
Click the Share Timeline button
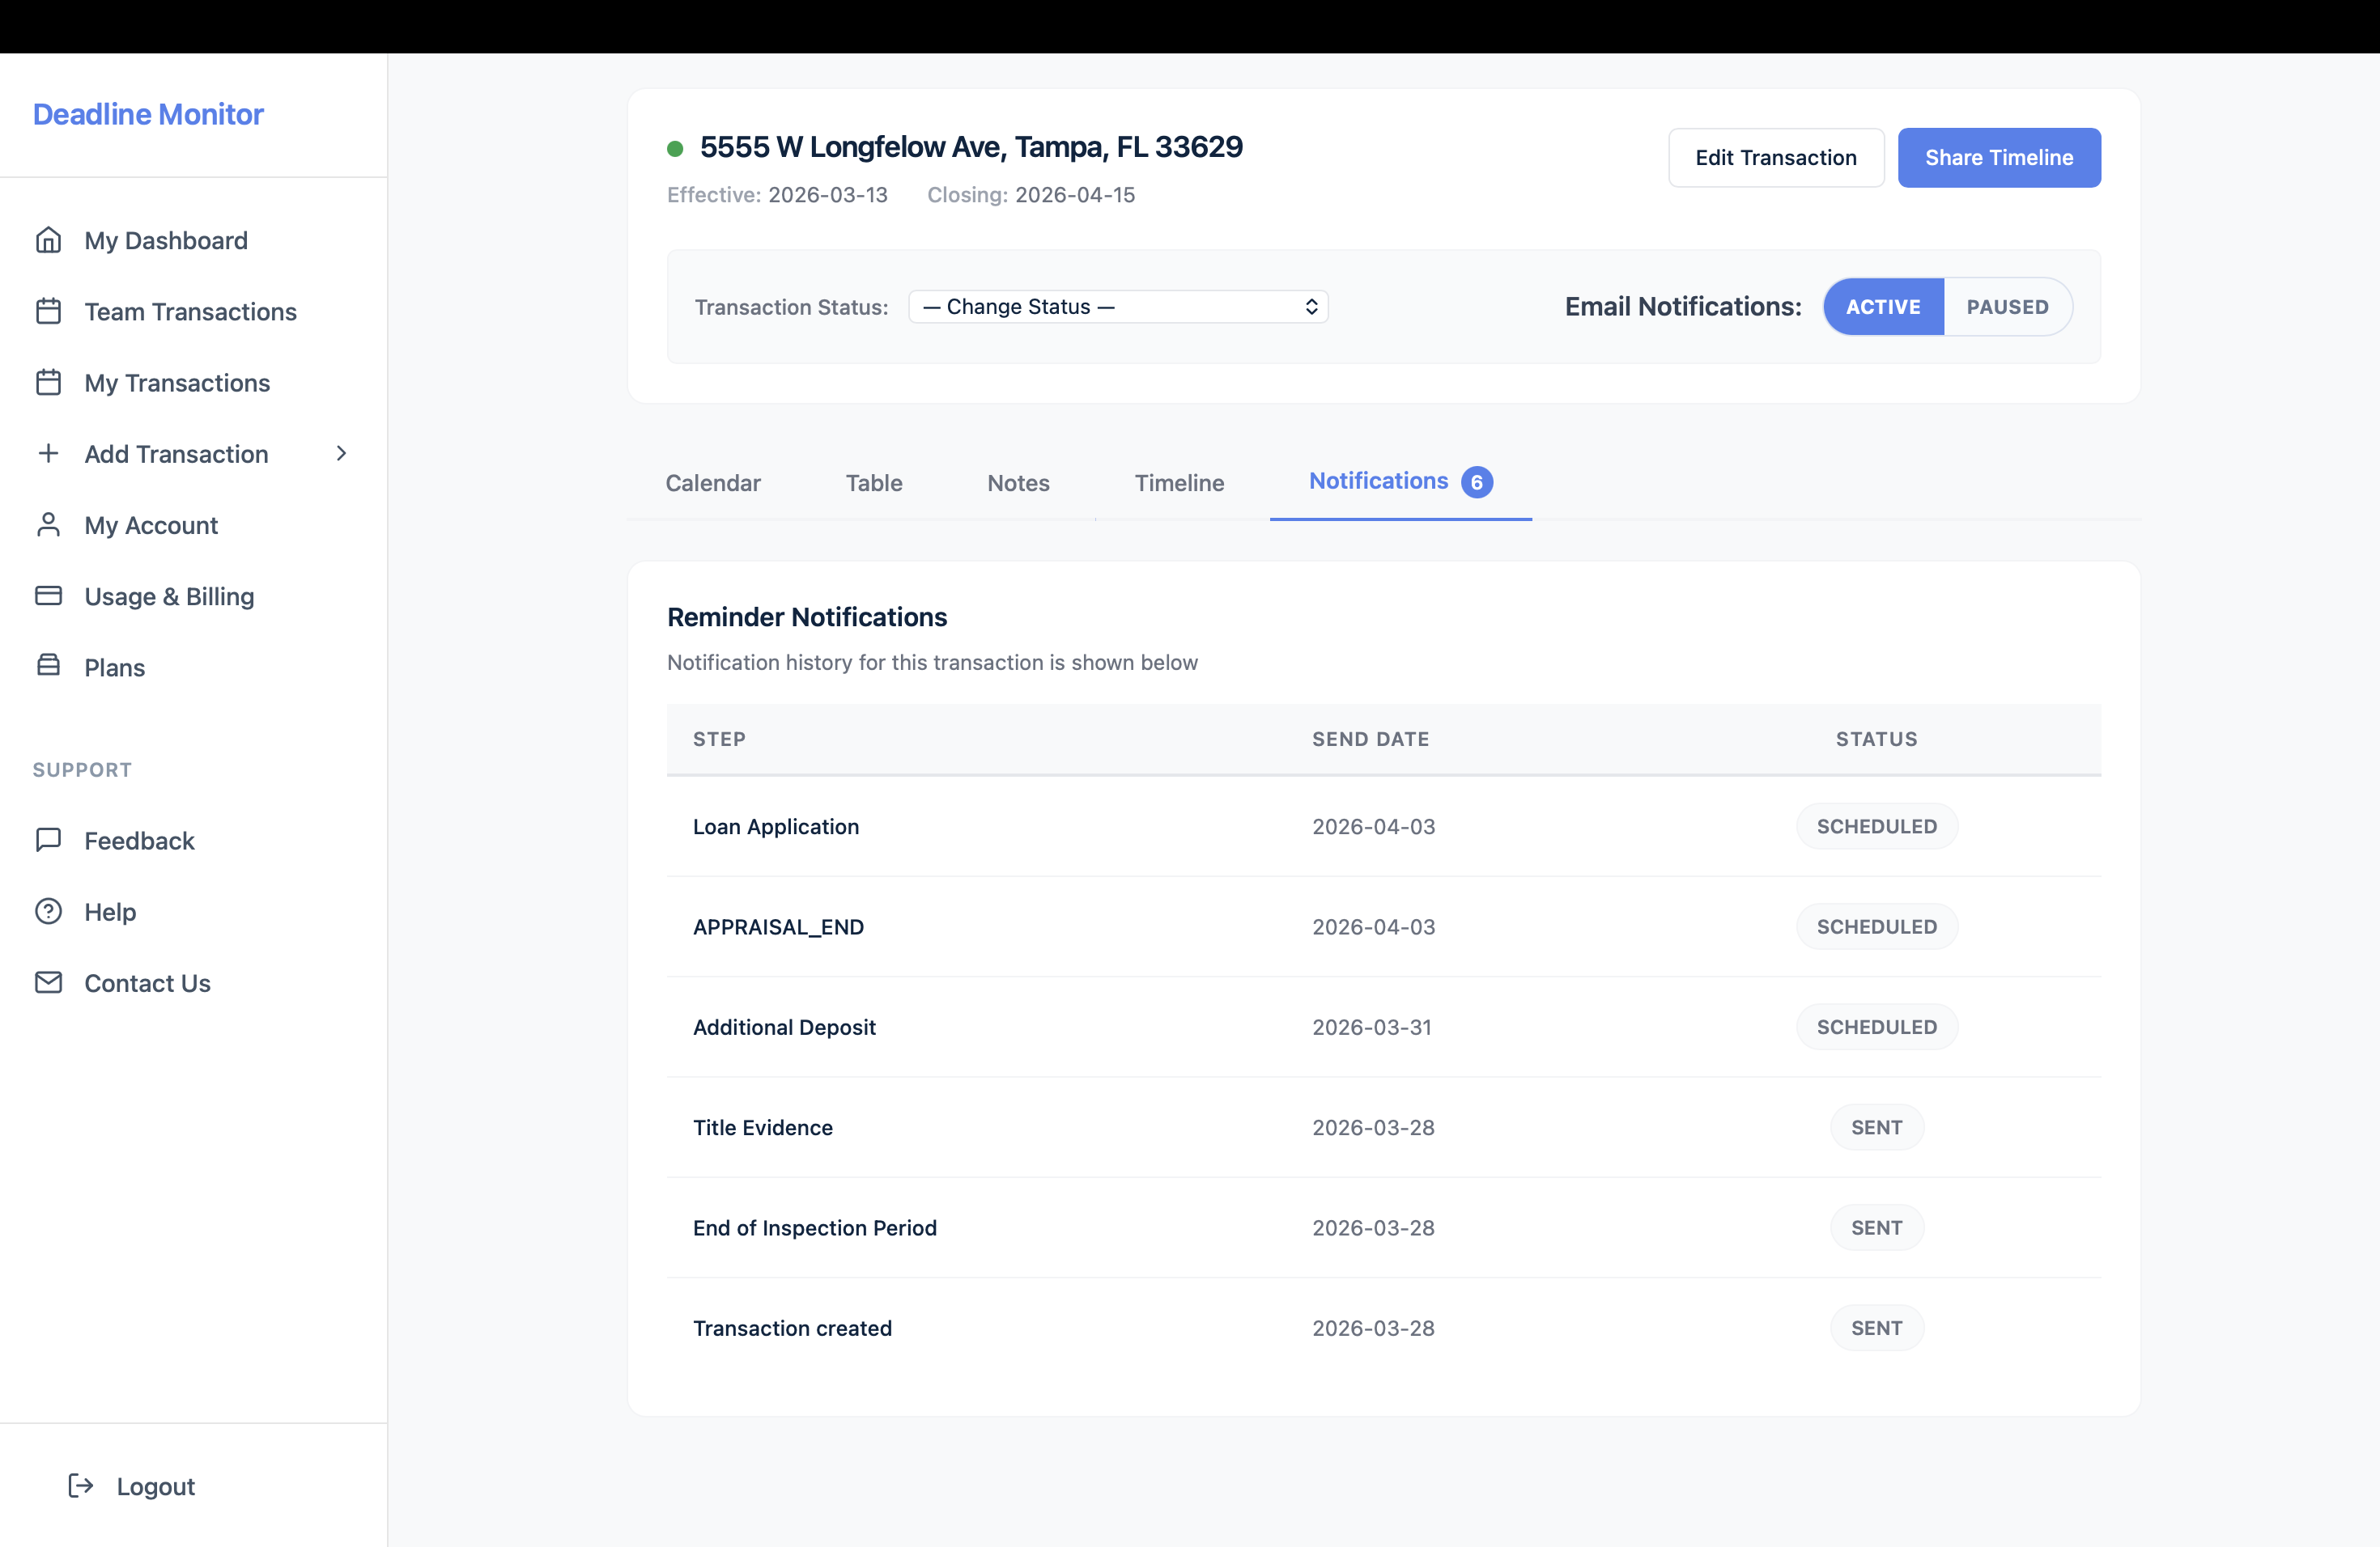click(x=1998, y=158)
